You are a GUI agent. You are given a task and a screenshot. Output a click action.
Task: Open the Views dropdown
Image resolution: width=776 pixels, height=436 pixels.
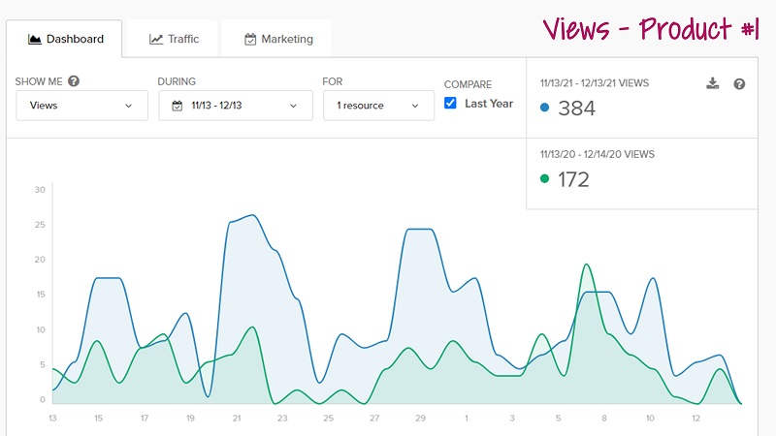pyautogui.click(x=82, y=106)
